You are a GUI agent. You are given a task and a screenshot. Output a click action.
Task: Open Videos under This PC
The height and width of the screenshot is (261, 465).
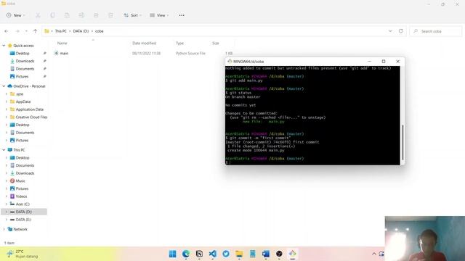tap(21, 196)
